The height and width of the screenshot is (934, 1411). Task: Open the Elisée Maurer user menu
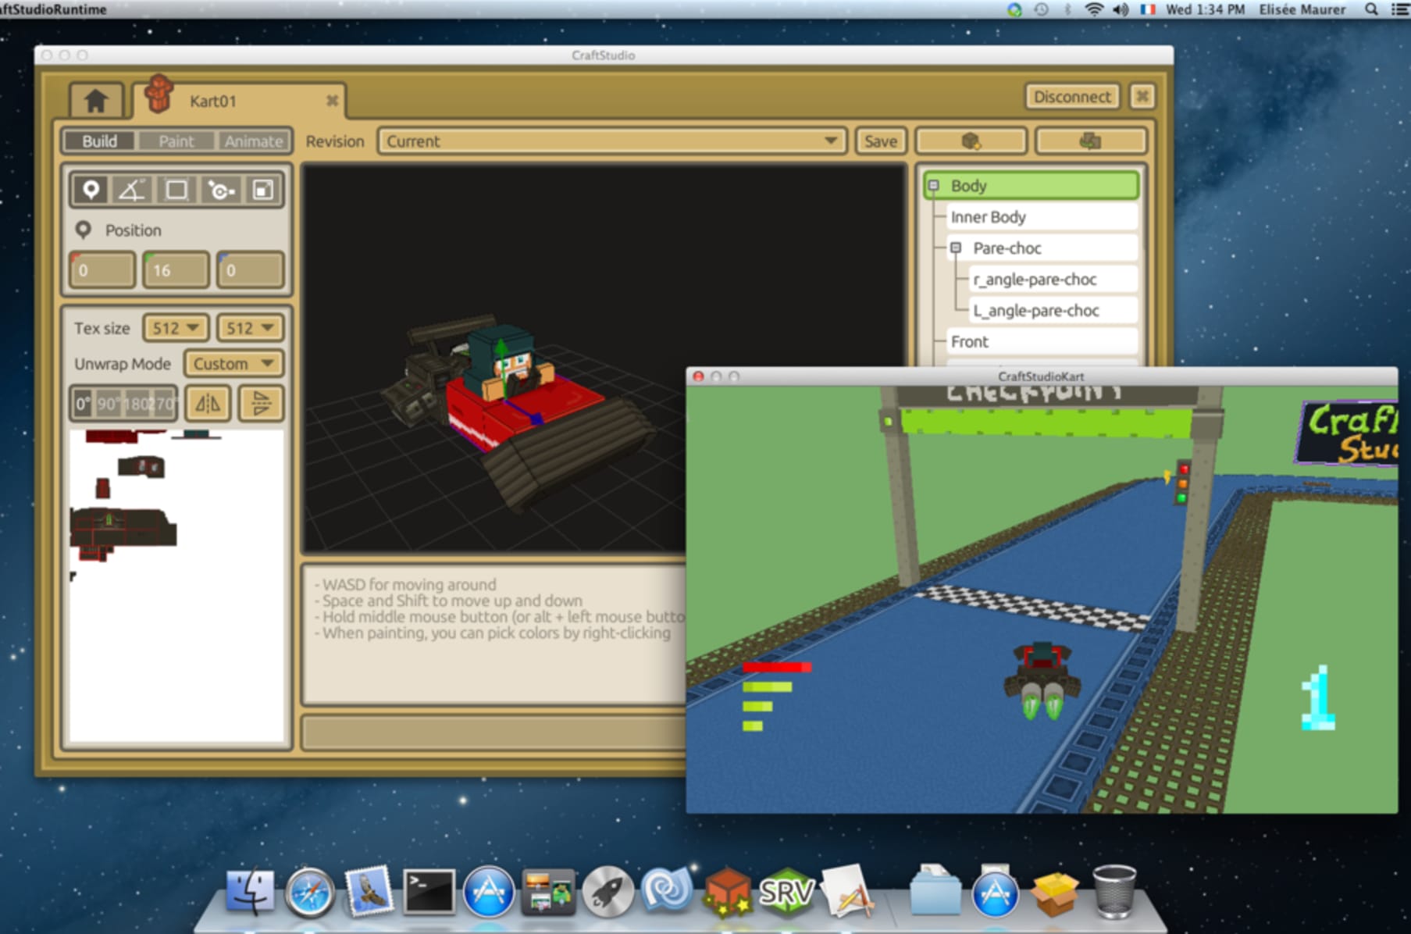click(1302, 9)
